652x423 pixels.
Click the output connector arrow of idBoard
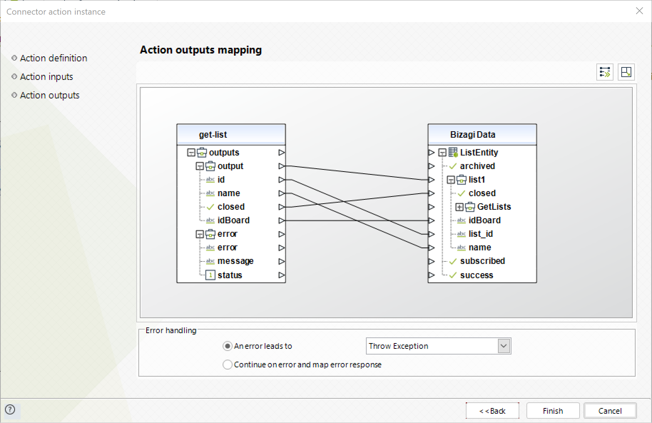pyautogui.click(x=281, y=221)
